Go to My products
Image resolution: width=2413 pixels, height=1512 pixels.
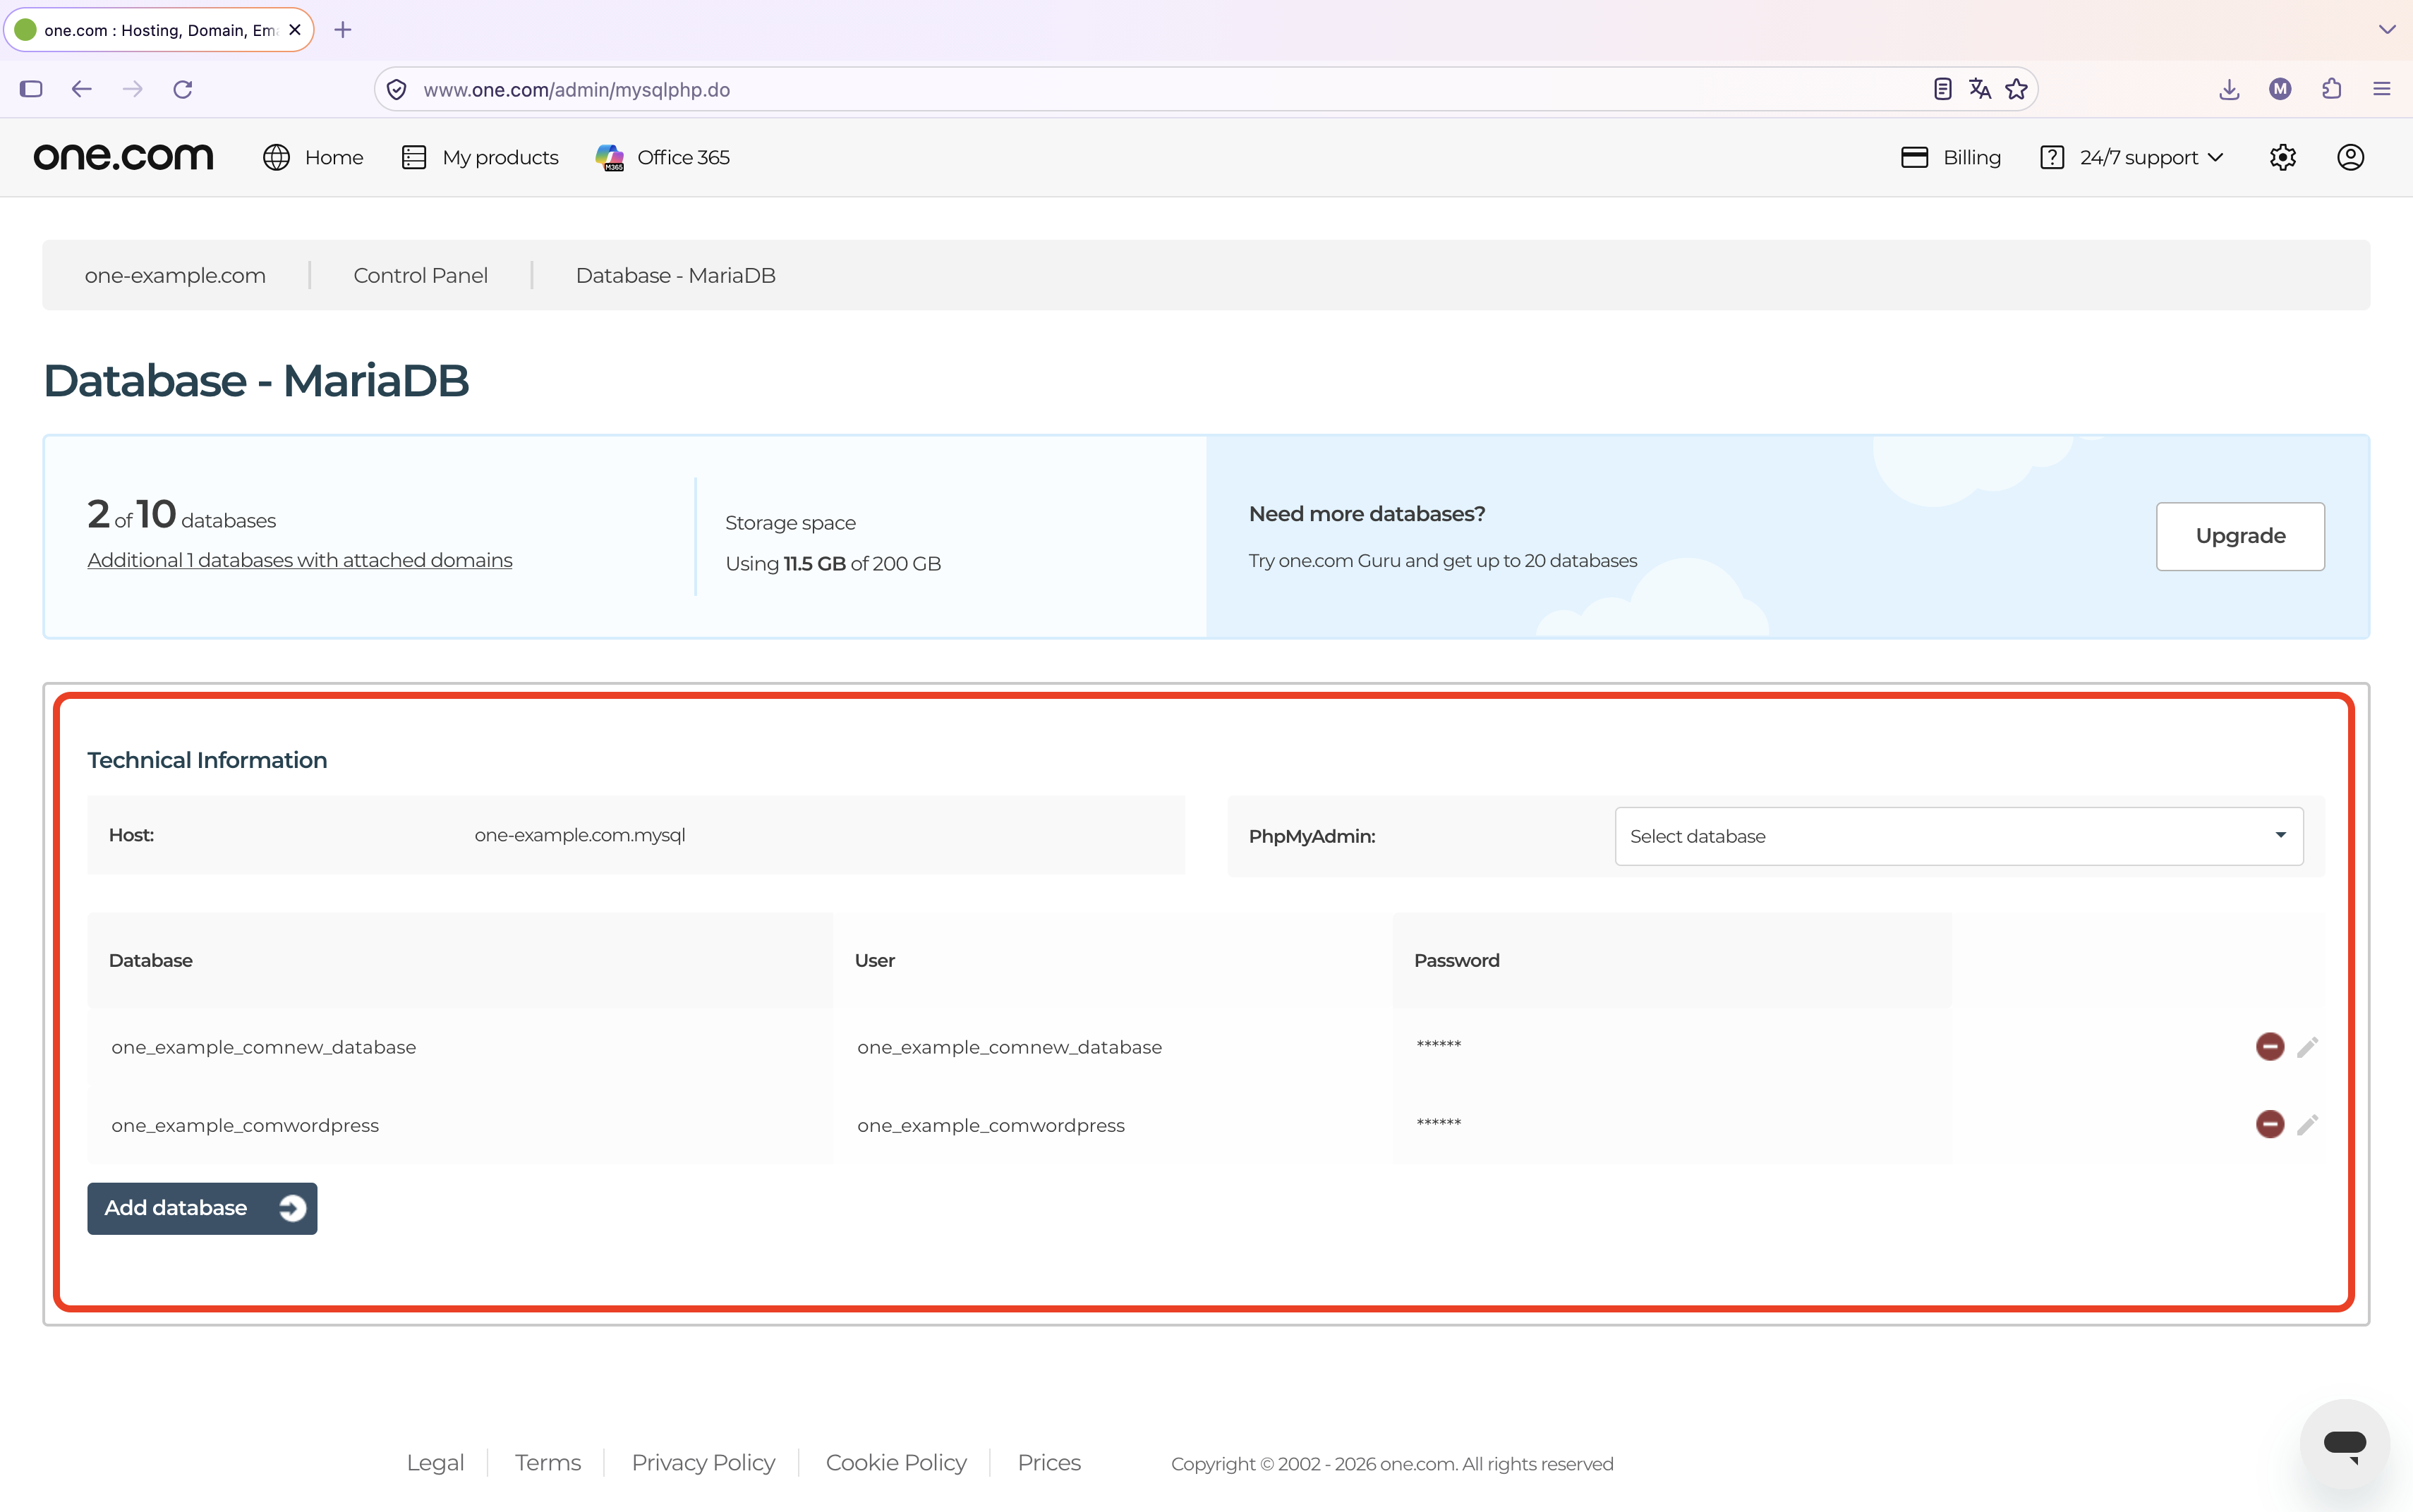click(480, 157)
